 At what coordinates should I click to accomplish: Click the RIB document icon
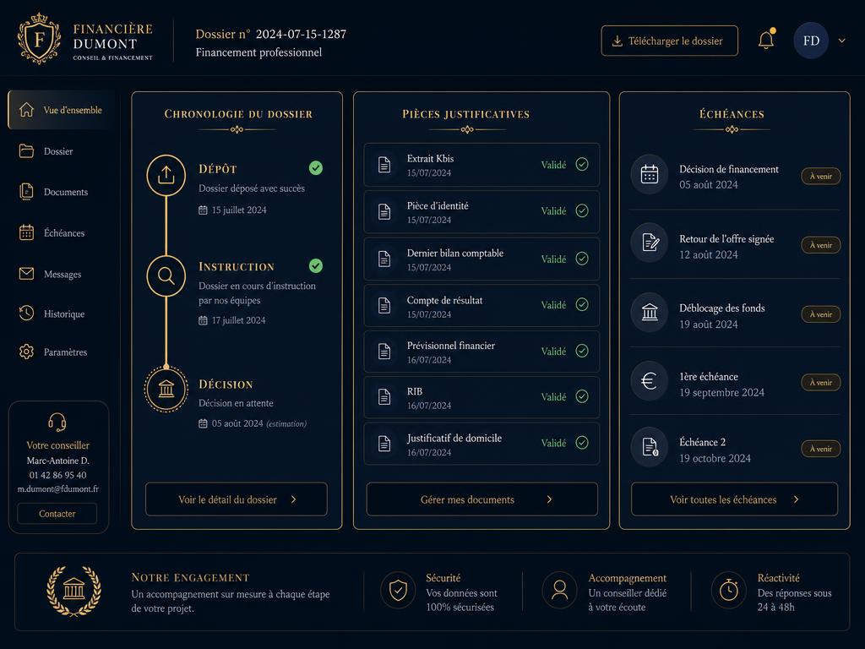pyautogui.click(x=384, y=397)
